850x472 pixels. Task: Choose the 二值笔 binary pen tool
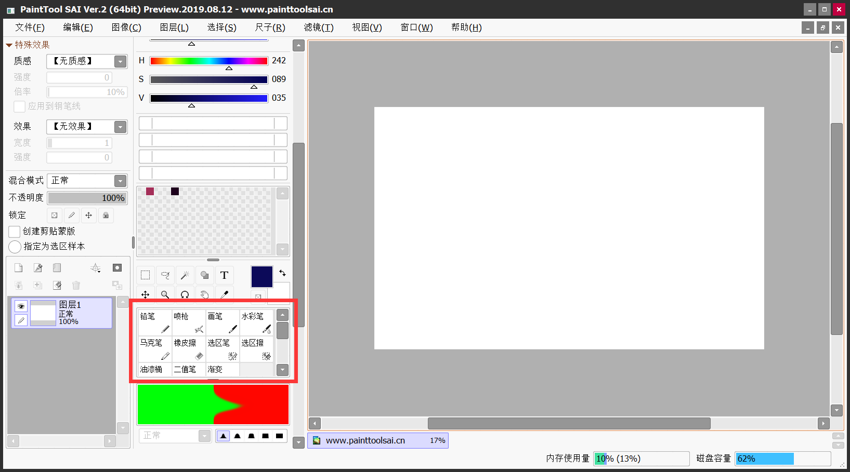coord(189,369)
